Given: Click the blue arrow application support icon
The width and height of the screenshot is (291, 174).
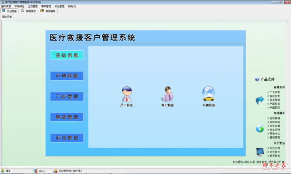Looking at the screenshot, I should (260, 100).
